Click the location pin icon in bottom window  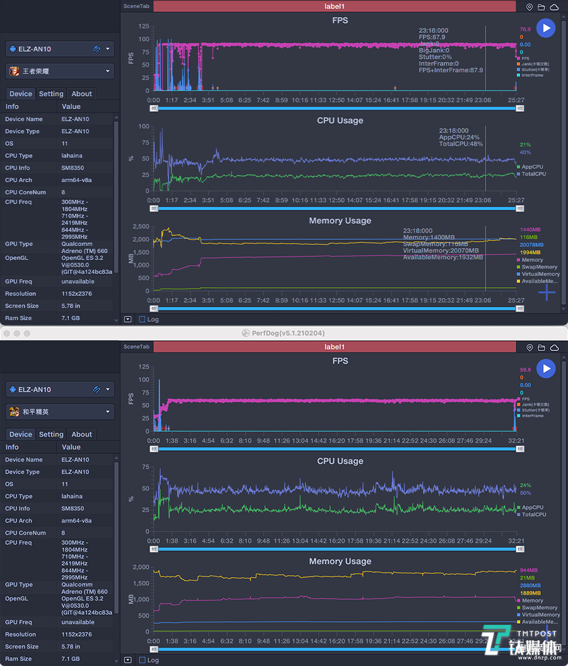pos(530,347)
